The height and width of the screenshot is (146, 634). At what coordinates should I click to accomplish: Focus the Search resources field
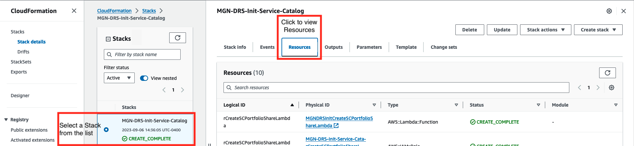coord(396,88)
